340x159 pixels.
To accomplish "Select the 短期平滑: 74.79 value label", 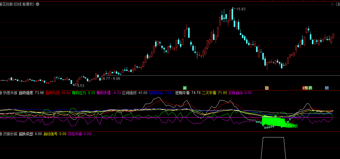I will 188,93.
